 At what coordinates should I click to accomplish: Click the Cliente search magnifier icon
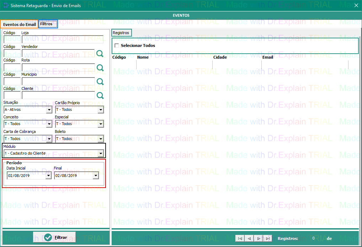pos(100,95)
